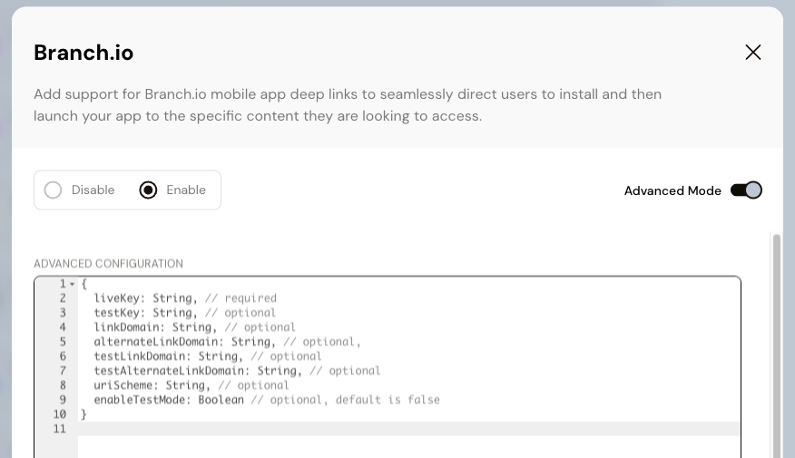The height and width of the screenshot is (458, 795).
Task: Close the Branch.io dialog with the X icon
Action: point(753,53)
